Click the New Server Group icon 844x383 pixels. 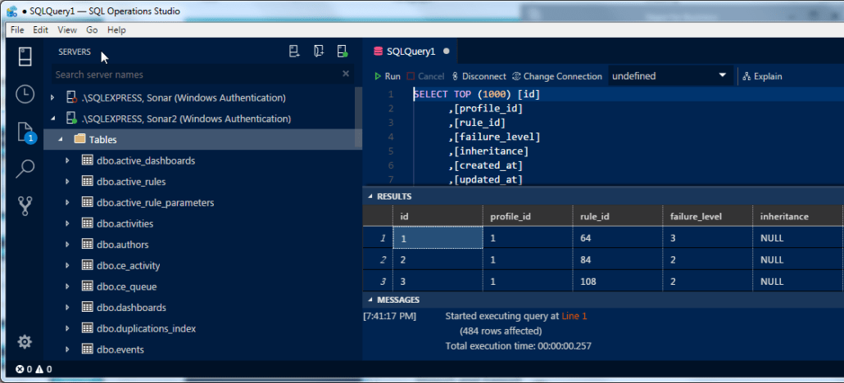(x=319, y=52)
